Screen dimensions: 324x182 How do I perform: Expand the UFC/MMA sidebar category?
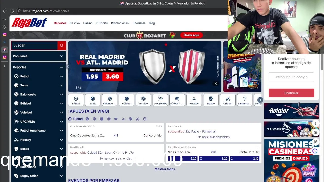[61, 122]
